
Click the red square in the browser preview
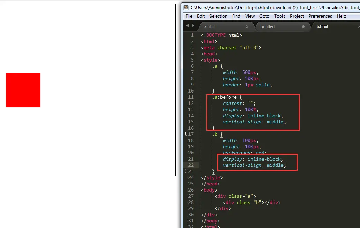pos(23,90)
